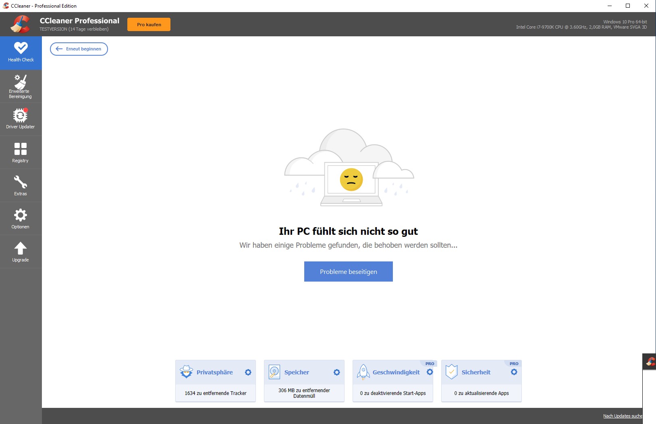Click the Pro kaufen button
Viewport: 656px width, 424px height.
click(x=149, y=25)
